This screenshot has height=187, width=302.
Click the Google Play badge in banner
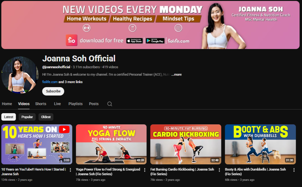tap(155, 41)
